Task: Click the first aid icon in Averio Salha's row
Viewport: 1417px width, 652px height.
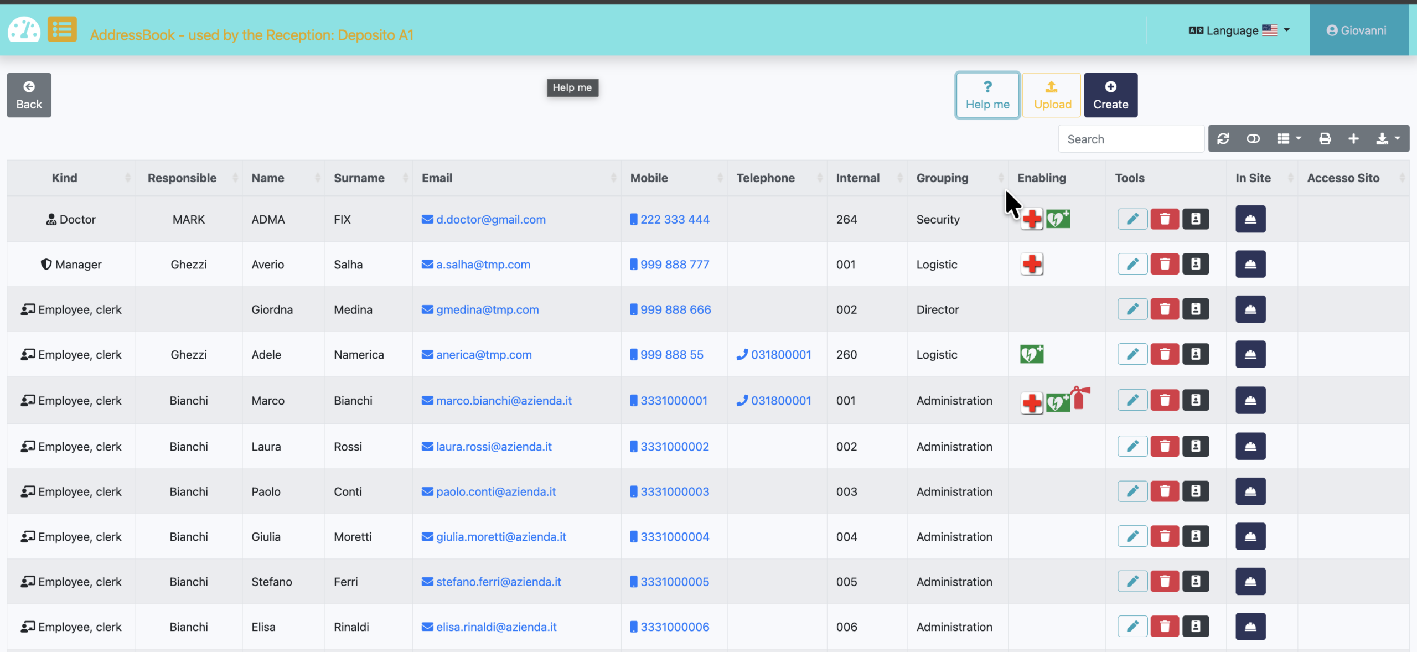Action: (1033, 264)
